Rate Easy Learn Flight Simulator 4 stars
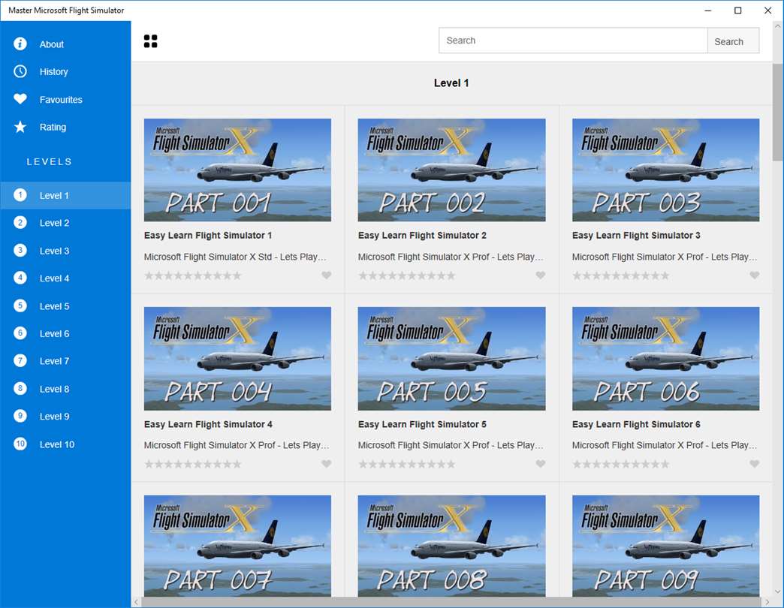Screen dimensions: 784x608 [x=193, y=465]
